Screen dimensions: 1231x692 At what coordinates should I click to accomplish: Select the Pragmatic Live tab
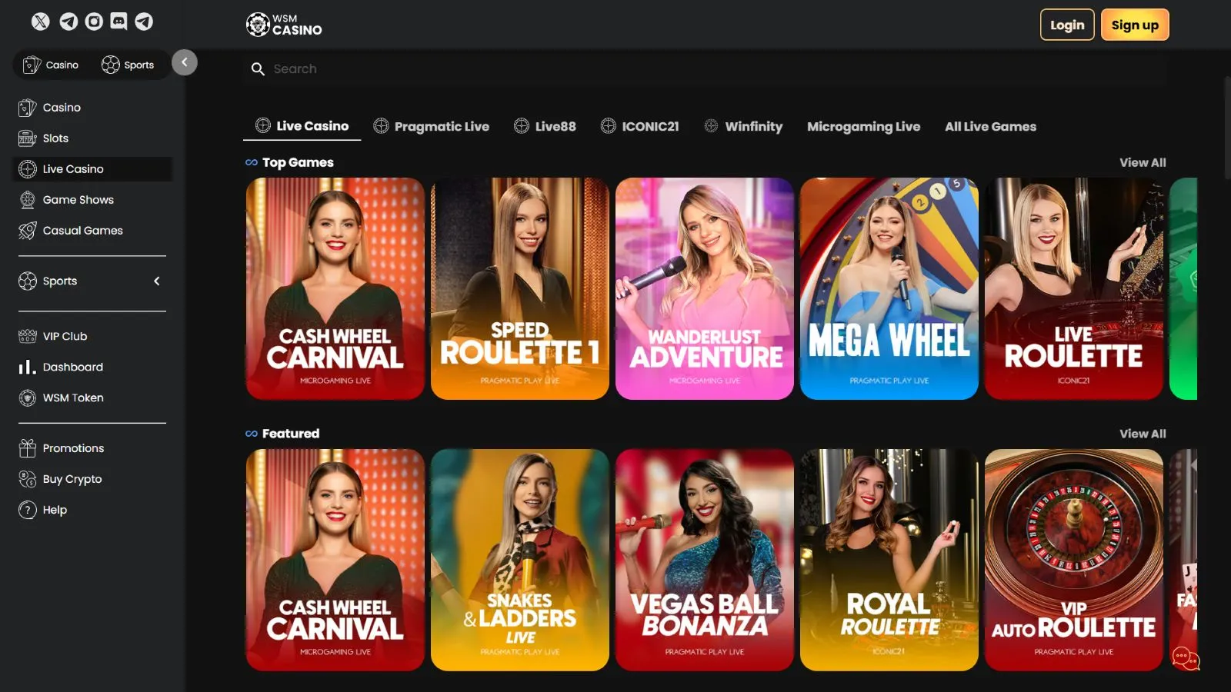(x=432, y=126)
